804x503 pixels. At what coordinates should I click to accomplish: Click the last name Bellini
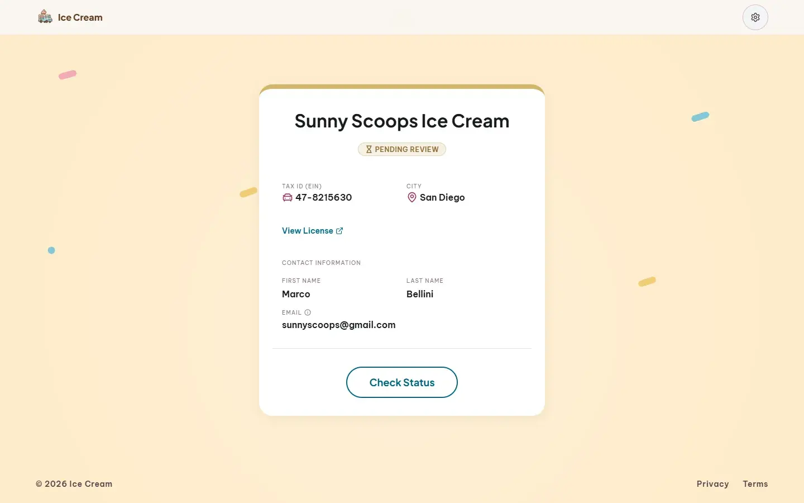[420, 294]
